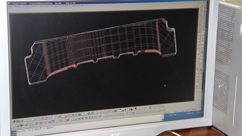Open the File menu
Screen dimensions: 242x136
(11, 6)
